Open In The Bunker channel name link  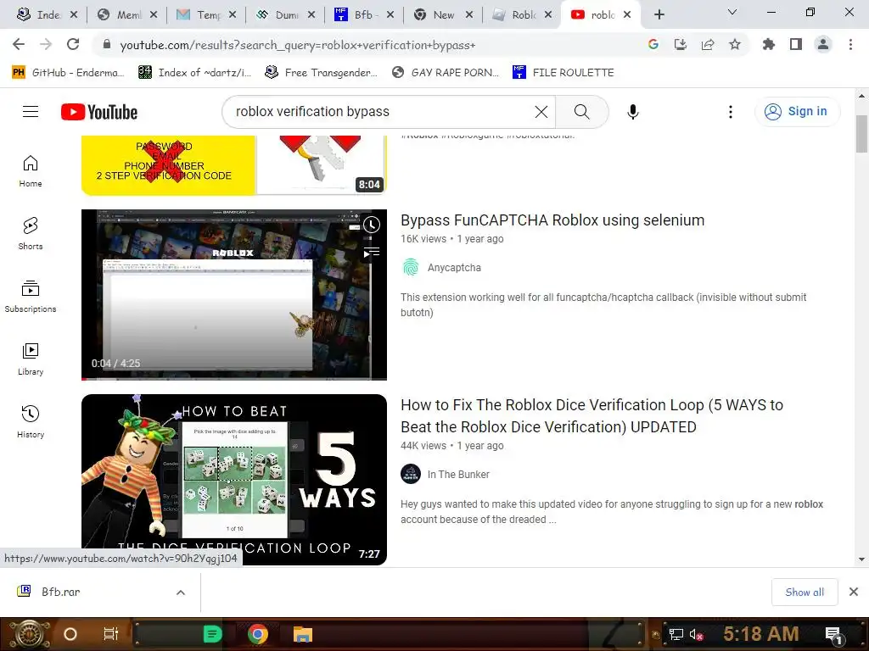pyautogui.click(x=458, y=475)
